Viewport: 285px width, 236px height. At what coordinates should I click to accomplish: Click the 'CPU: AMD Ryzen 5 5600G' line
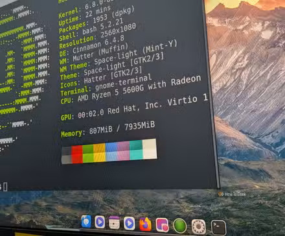[131, 89]
